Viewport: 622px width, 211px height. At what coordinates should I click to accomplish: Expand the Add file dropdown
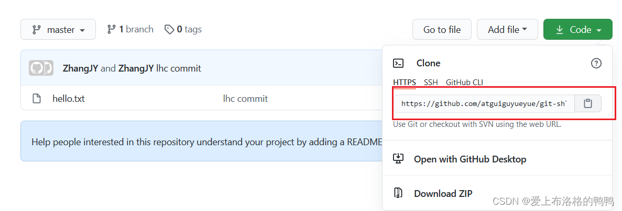pyautogui.click(x=507, y=29)
